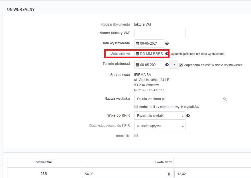Viewport: 251px width, 178px height.
Task: Click the mnożnik value input field
Action: [x=164, y=136]
